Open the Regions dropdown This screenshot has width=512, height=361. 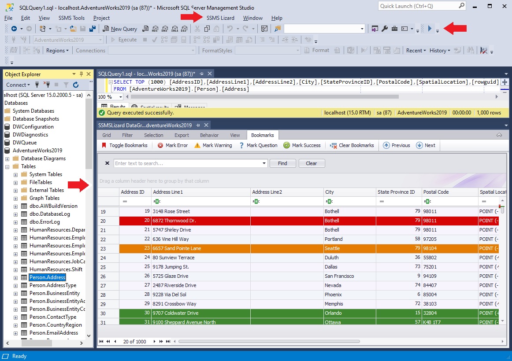tap(57, 51)
